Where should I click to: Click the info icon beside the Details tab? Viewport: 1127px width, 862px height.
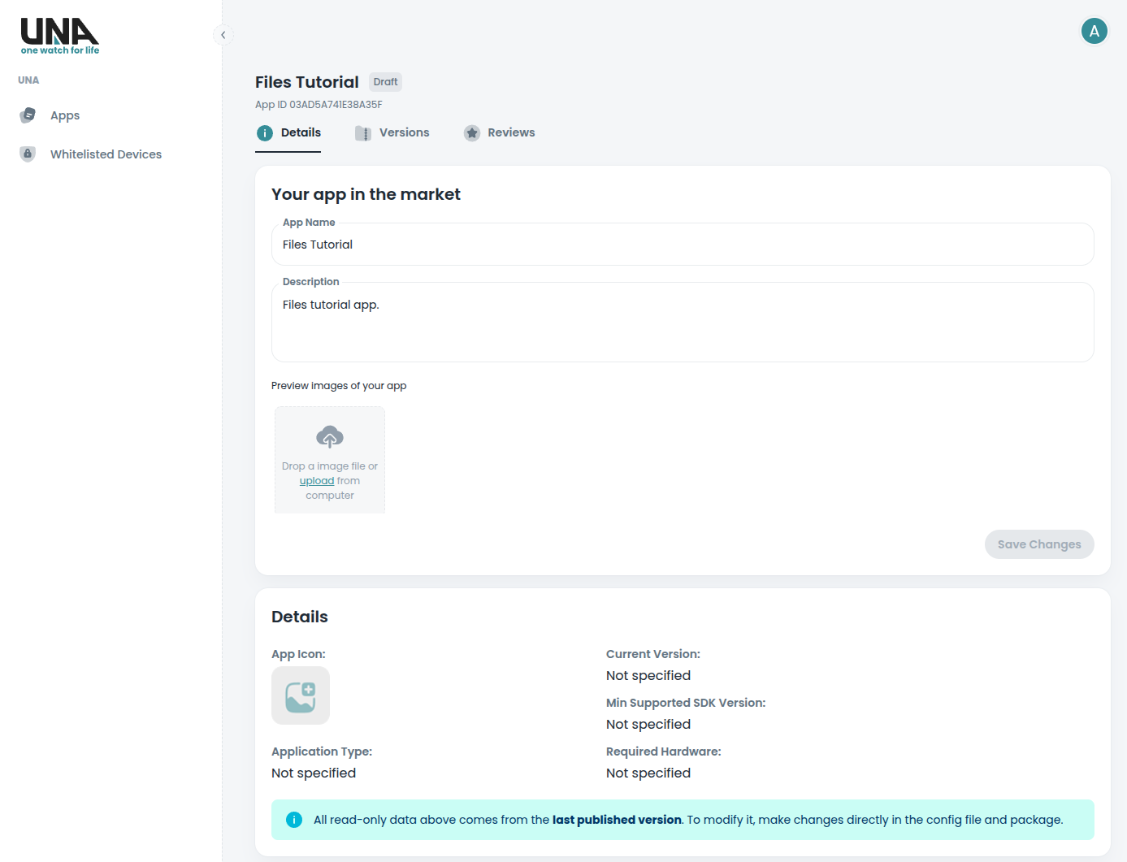(x=264, y=132)
